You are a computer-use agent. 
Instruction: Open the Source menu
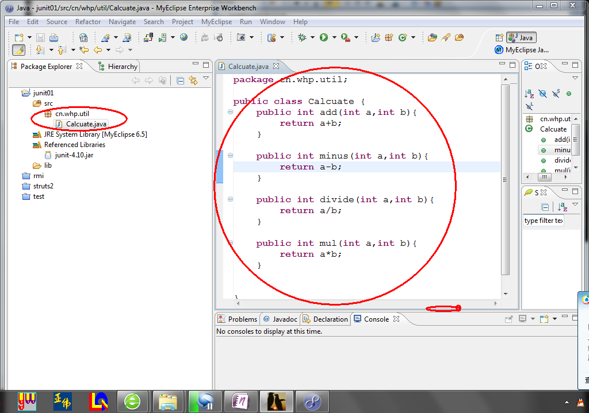[x=57, y=22]
